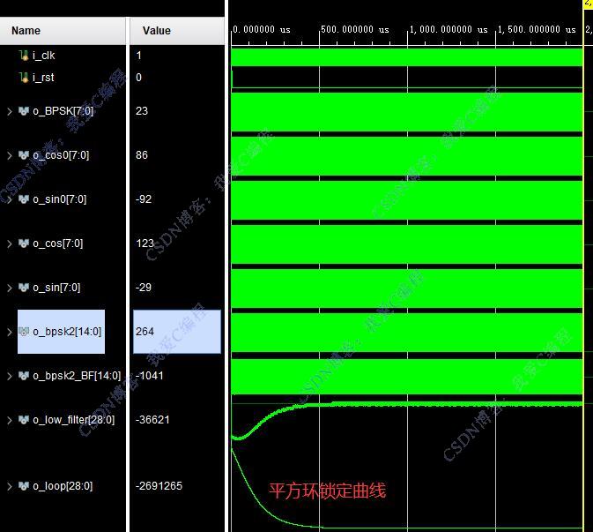This screenshot has height=532, width=593.
Task: Select the o_loop[28:0] signal name
Action: click(x=63, y=486)
